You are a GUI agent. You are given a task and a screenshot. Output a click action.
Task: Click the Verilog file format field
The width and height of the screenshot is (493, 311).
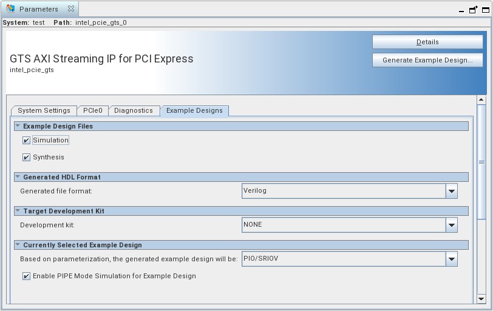click(x=344, y=191)
